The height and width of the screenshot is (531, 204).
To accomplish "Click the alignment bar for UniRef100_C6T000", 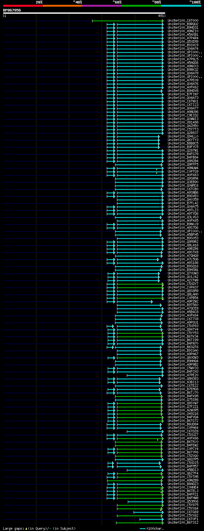I will click(x=128, y=21).
